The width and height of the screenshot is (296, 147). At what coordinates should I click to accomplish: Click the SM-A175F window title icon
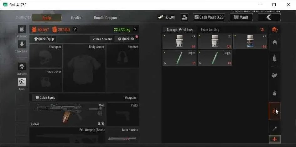pos(5,5)
